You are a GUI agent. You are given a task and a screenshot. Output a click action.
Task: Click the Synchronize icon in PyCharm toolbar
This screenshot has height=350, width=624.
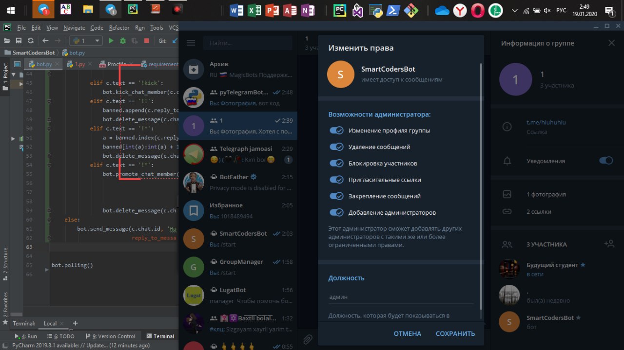point(30,41)
